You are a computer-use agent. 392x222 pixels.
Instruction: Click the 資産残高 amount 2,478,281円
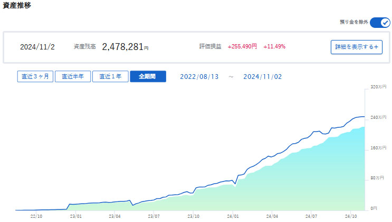click(125, 47)
